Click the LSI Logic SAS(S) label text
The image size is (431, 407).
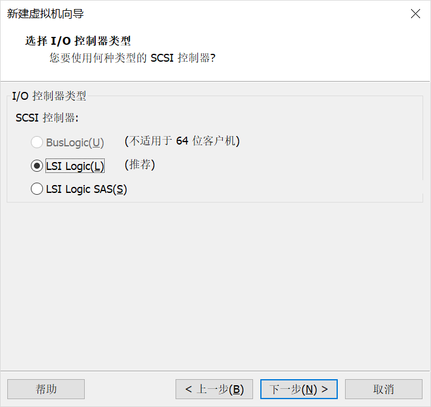(87, 189)
